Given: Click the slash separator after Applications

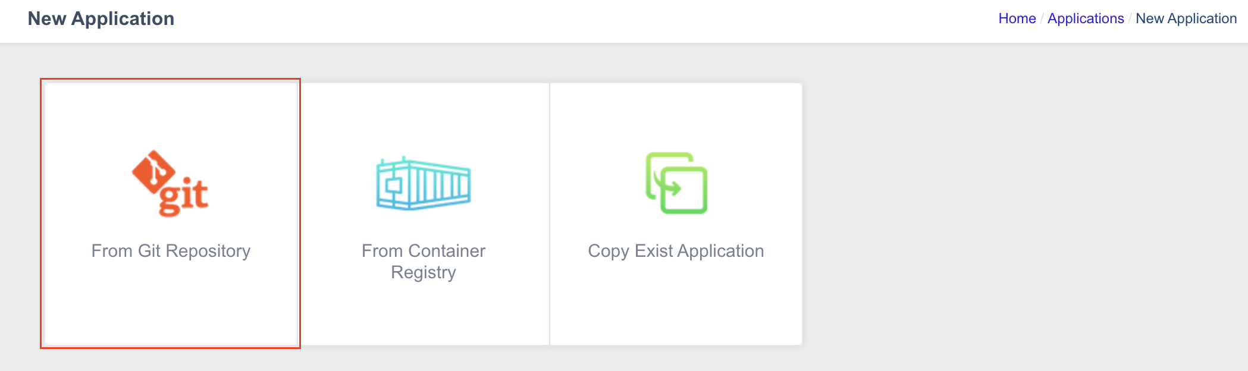Looking at the screenshot, I should 1130,18.
